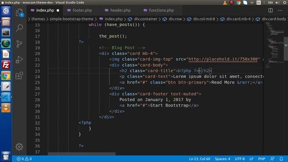Open the volume indicator in top panel

277,3
